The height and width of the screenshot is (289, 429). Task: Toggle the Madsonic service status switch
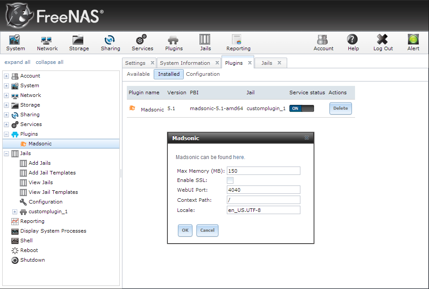[x=301, y=108]
